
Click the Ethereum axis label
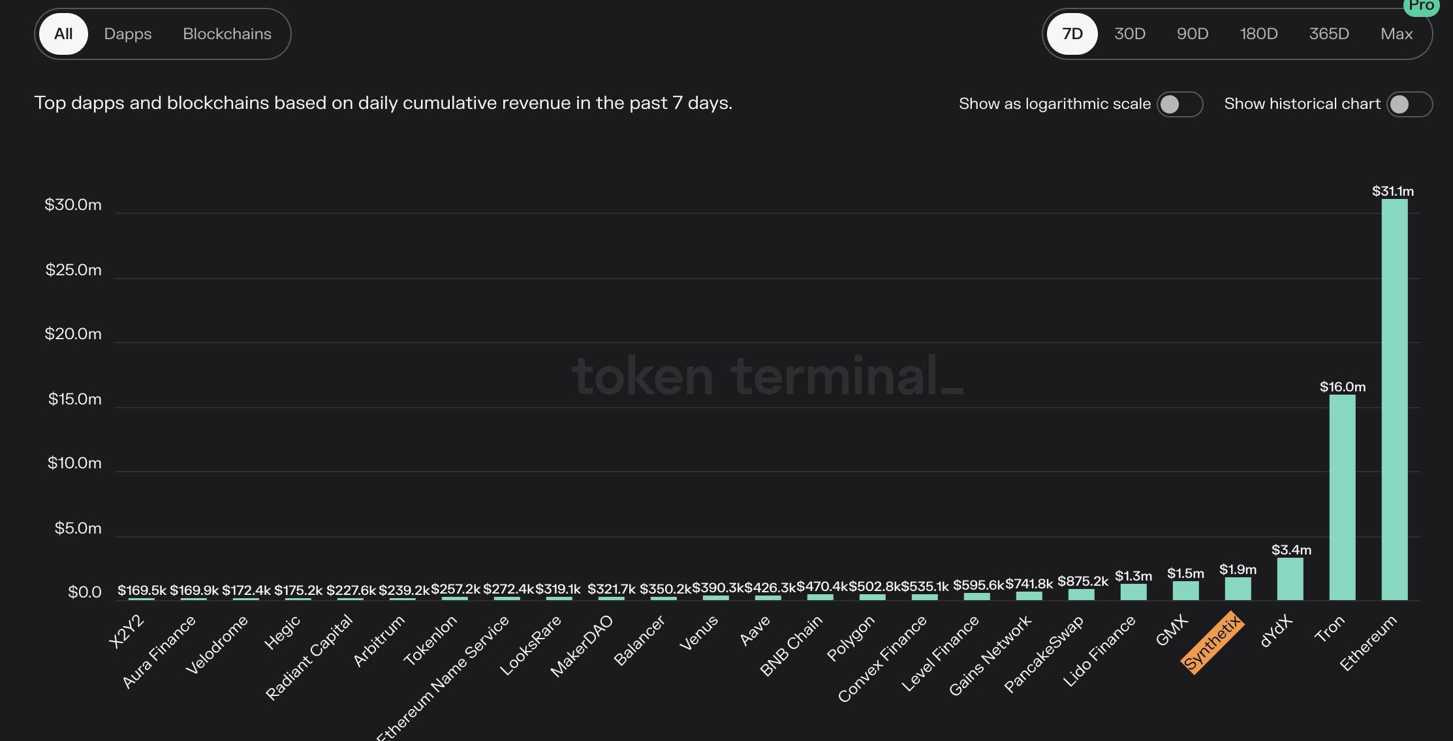1367,643
